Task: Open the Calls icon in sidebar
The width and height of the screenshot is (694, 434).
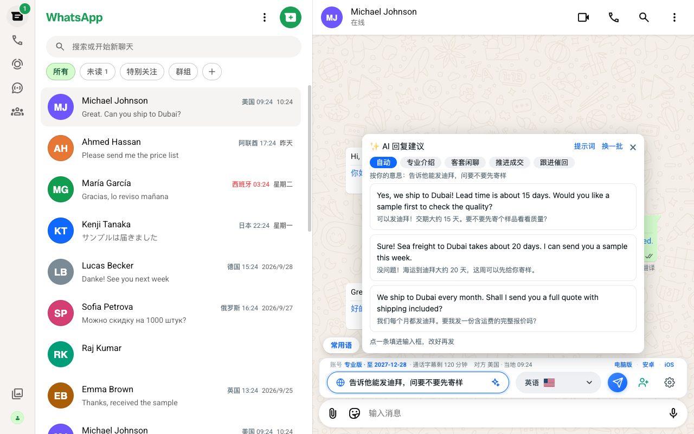Action: [17, 40]
